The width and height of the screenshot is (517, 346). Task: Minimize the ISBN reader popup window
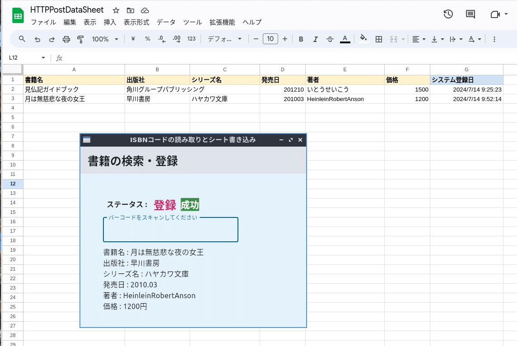[281, 140]
